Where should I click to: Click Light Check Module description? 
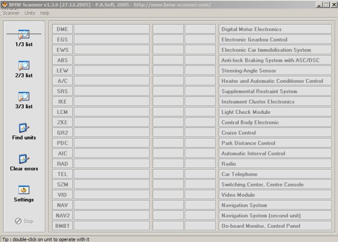pos(275,112)
